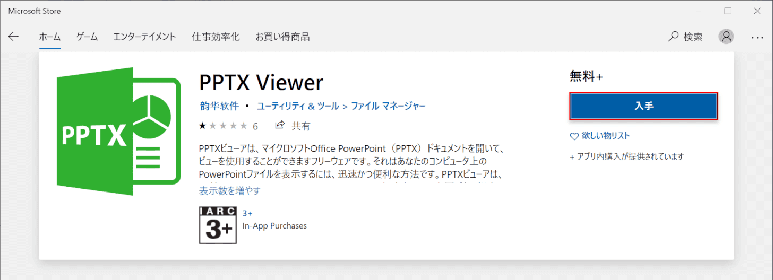The width and height of the screenshot is (773, 280).
Task: Switch to the ホーム tab
Action: (x=50, y=37)
